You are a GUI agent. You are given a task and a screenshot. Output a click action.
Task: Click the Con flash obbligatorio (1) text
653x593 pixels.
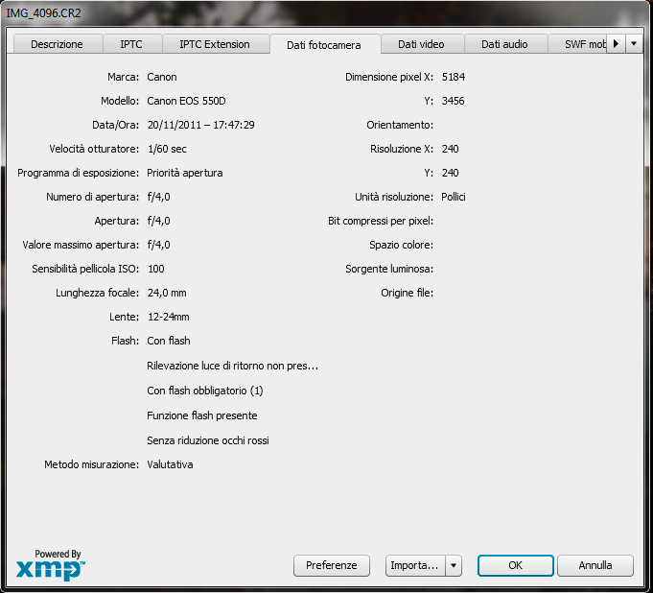pyautogui.click(x=205, y=391)
